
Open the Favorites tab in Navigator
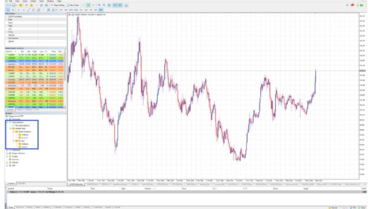click(x=21, y=183)
